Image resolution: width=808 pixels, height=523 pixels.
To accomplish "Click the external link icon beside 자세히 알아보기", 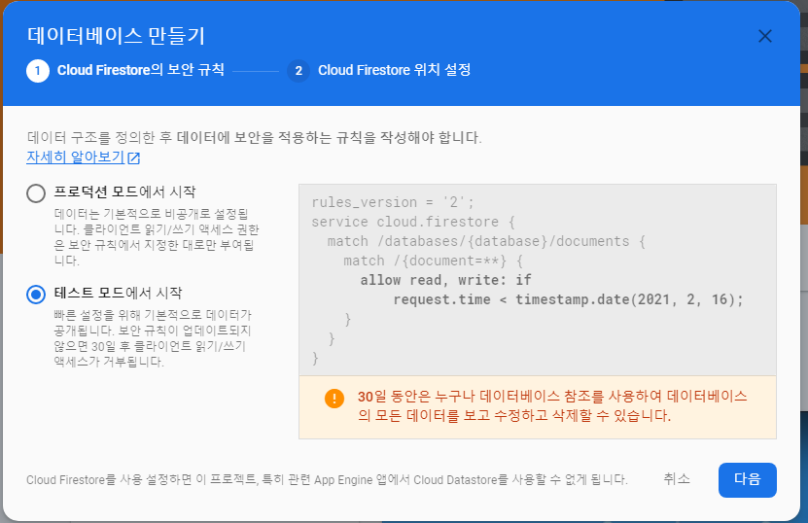I will (134, 157).
